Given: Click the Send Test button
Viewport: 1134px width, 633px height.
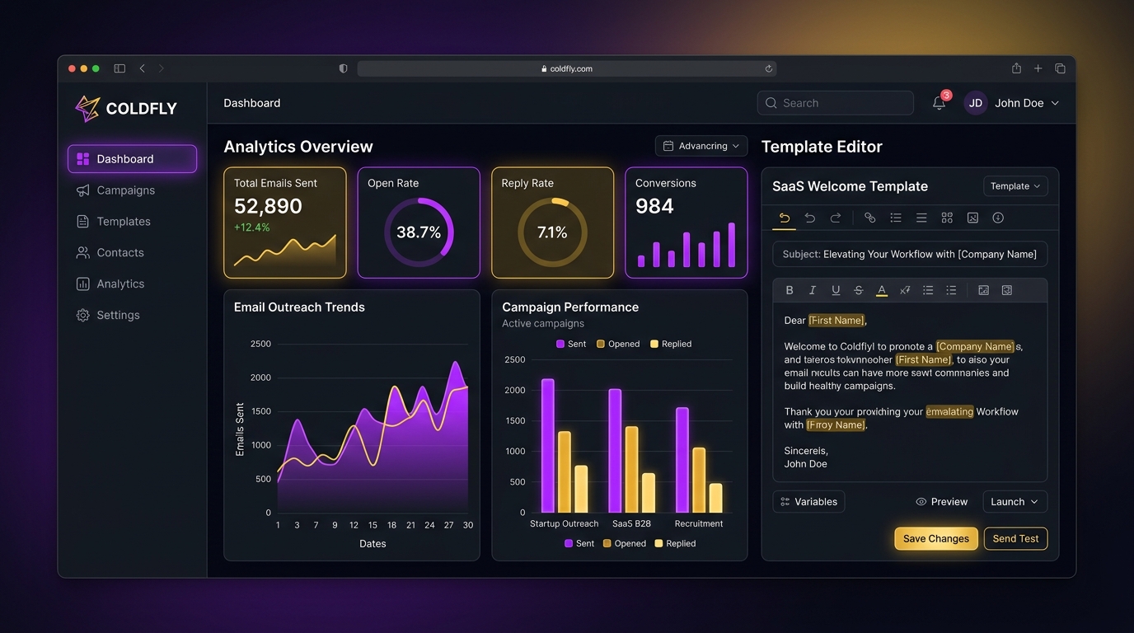Looking at the screenshot, I should [1015, 538].
